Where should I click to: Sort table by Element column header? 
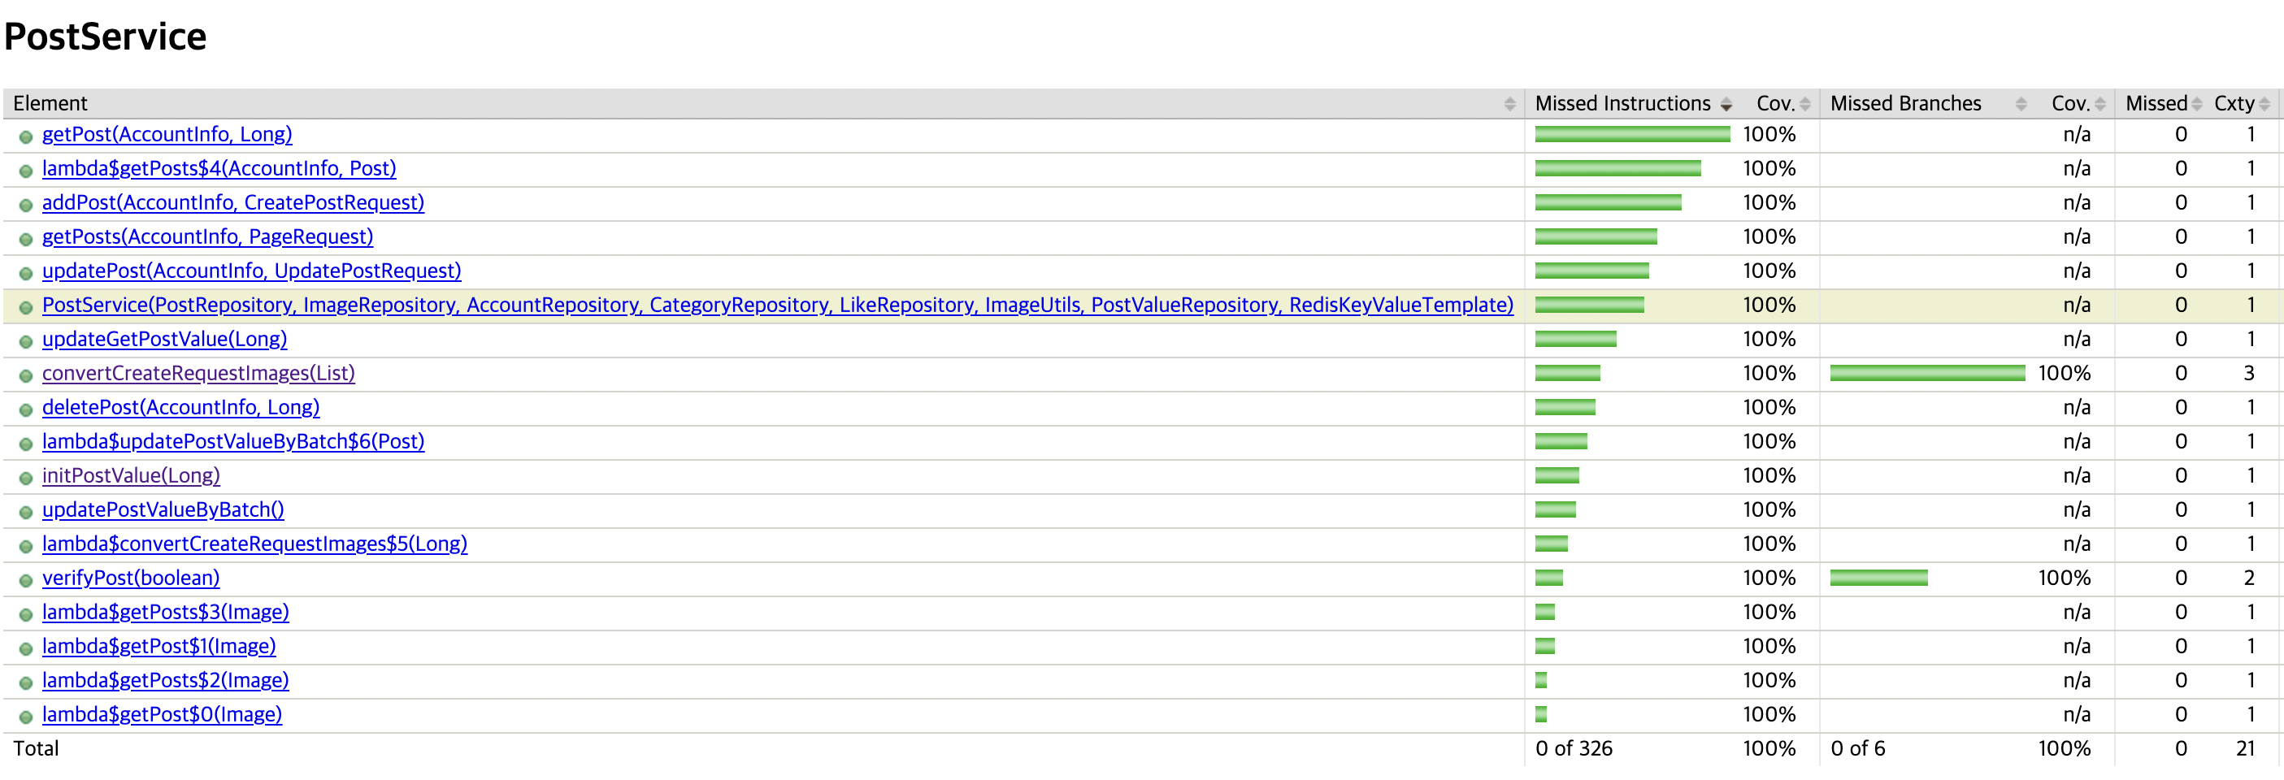coord(763,104)
